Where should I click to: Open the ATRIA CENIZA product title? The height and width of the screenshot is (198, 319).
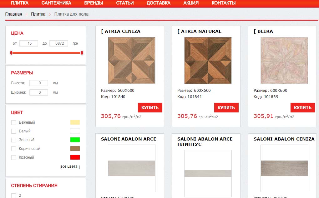121,31
